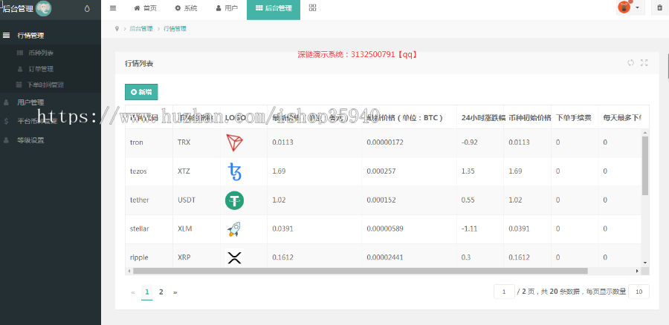Click the 下单手续费 column header
The height and width of the screenshot is (325, 669).
point(574,118)
